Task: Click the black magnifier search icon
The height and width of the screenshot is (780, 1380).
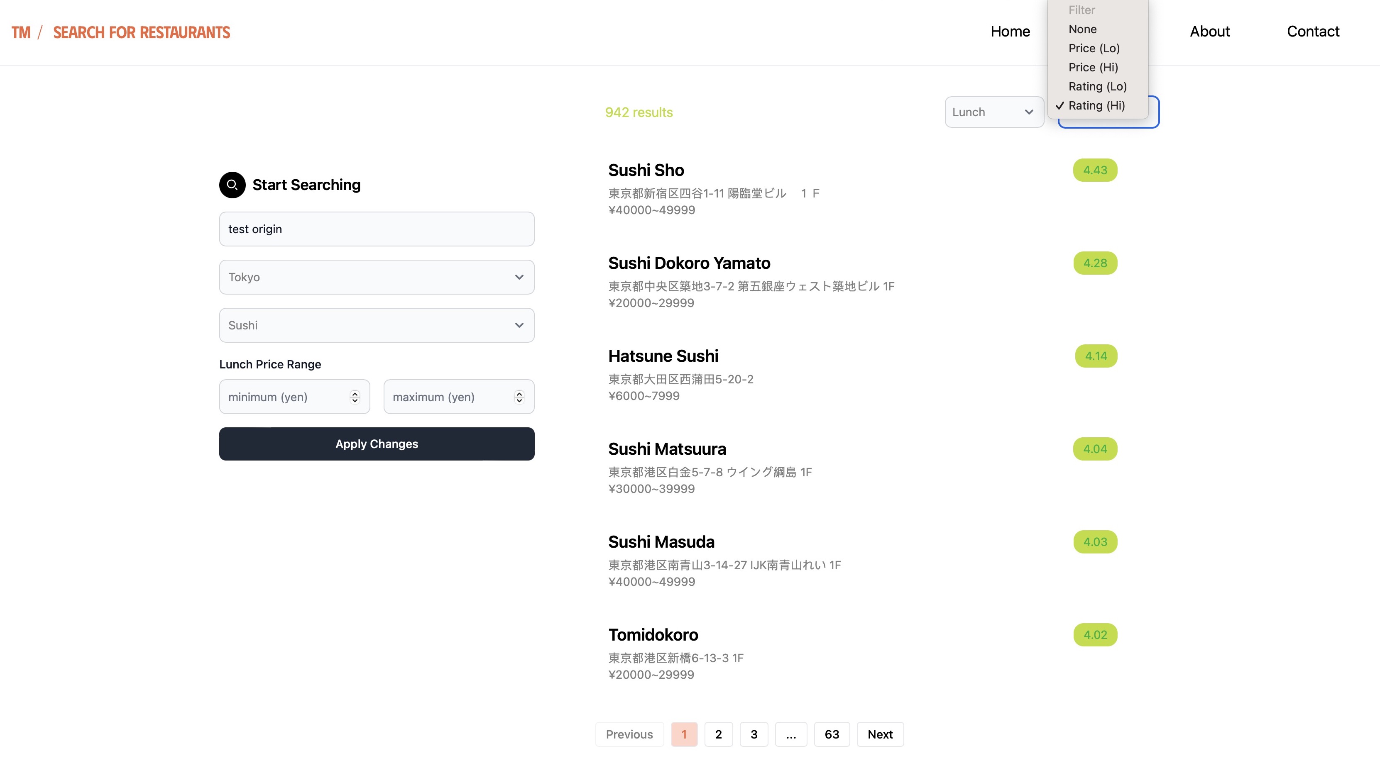Action: pos(232,185)
